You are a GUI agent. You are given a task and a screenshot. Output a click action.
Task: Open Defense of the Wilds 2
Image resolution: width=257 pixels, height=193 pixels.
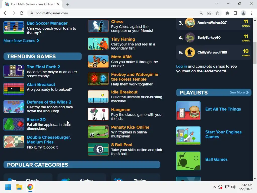click(x=49, y=102)
